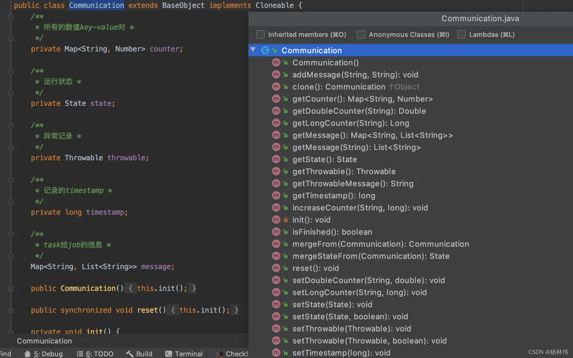Click the Communication.java popup title

480,18
